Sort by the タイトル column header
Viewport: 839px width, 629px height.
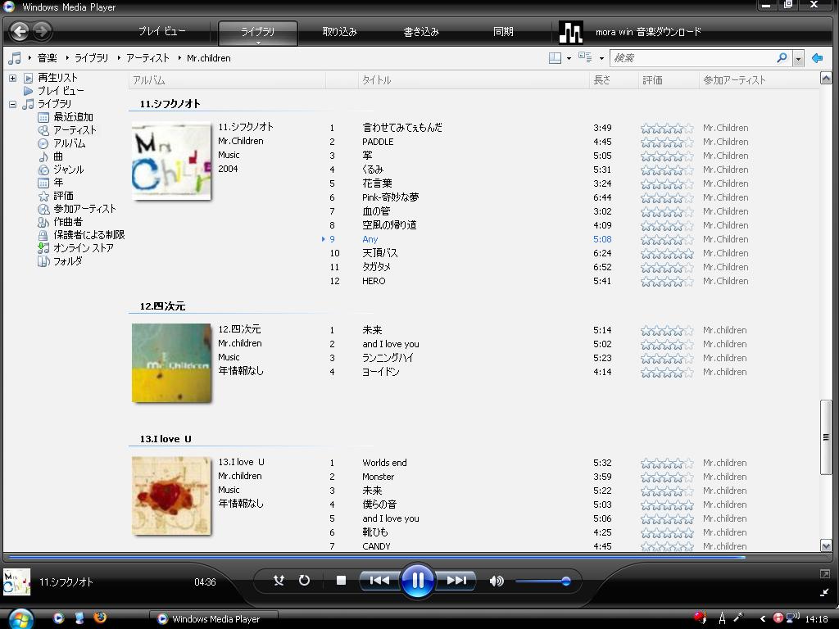click(x=473, y=80)
